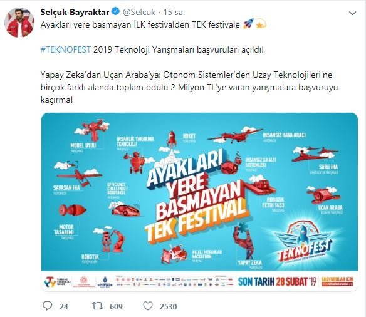This screenshot has height=317, width=366.
Task: Click the 2530 likes count
Action: point(169,306)
